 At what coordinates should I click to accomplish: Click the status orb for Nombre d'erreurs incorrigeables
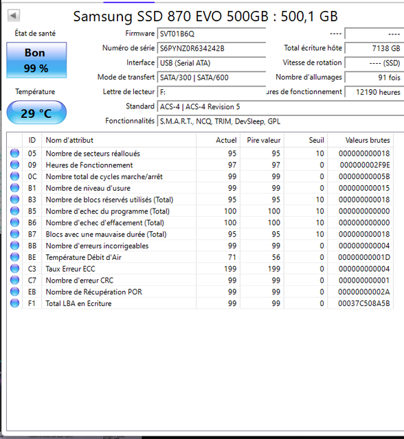click(14, 246)
